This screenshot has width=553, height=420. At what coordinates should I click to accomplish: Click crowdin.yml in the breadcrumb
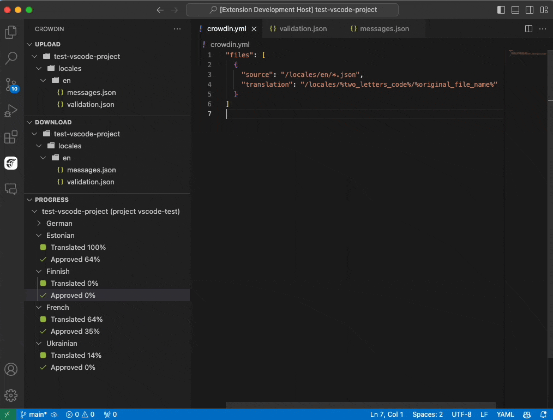(230, 44)
